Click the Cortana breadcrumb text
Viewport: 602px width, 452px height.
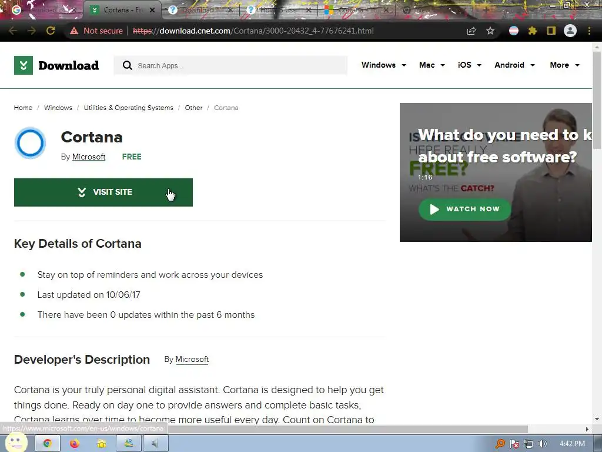coord(226,108)
